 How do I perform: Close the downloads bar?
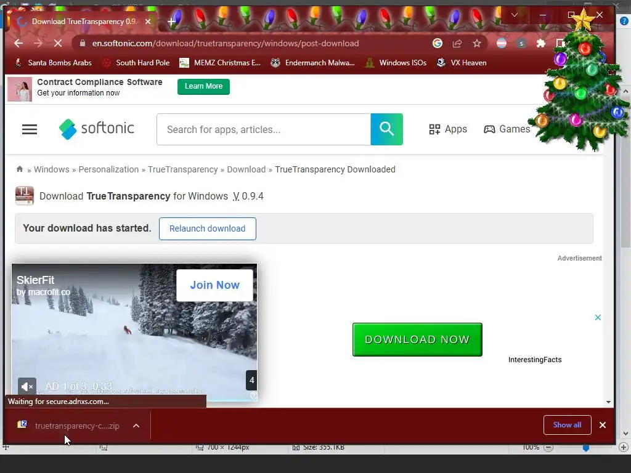(x=603, y=425)
